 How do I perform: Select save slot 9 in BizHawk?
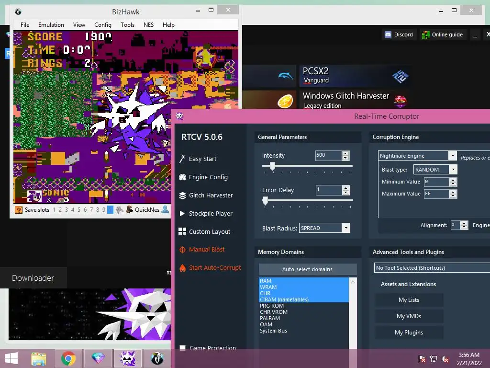[x=104, y=210]
